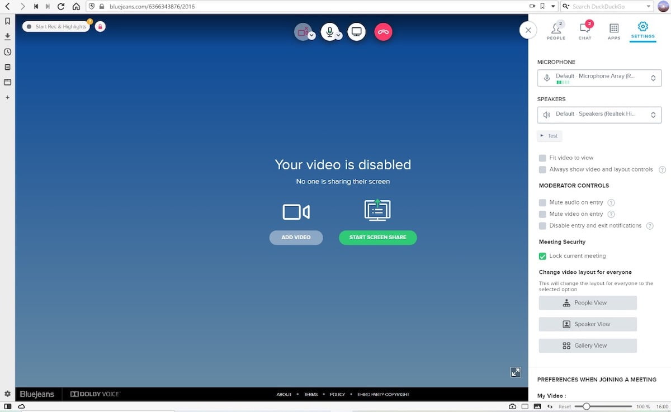Click help icon beside Always show video controls
671x412 pixels.
click(662, 169)
